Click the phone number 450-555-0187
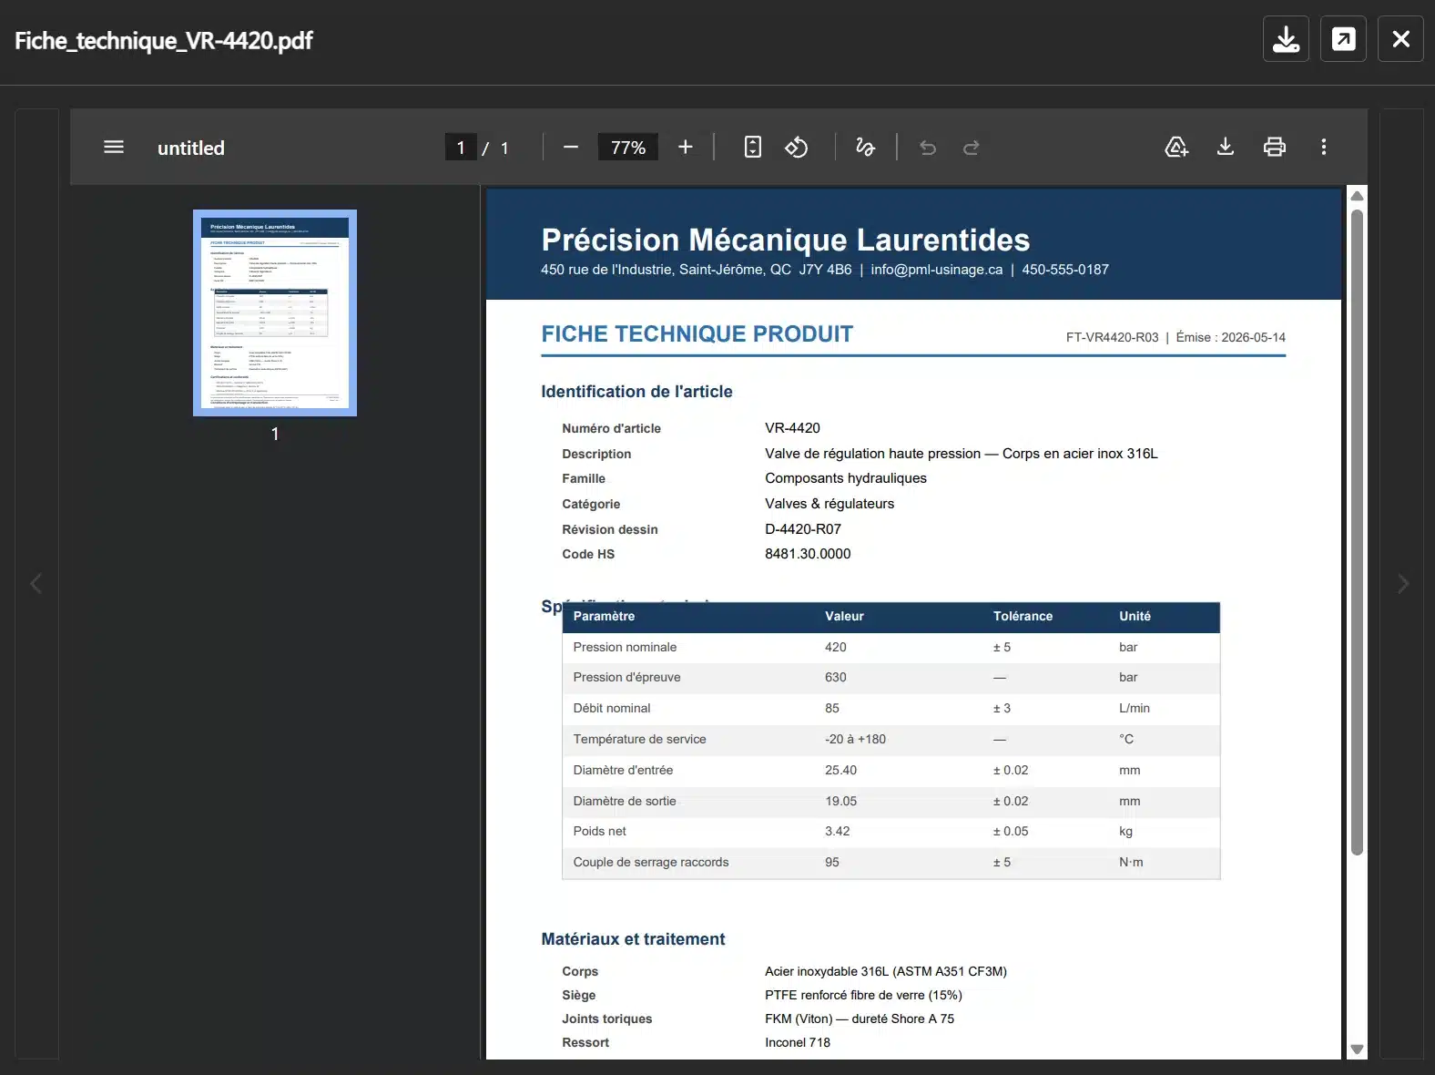 pyautogui.click(x=1065, y=270)
